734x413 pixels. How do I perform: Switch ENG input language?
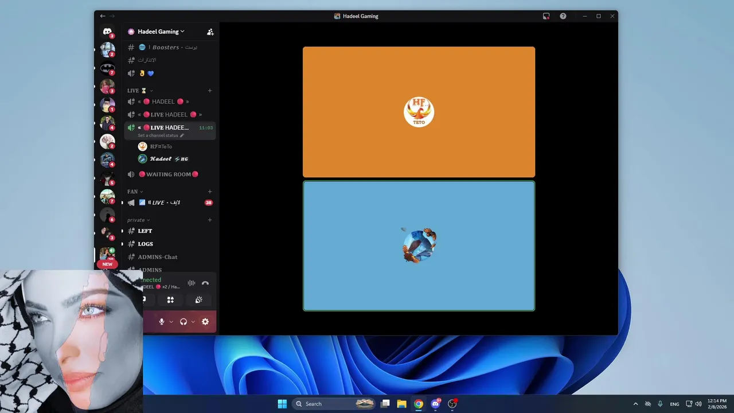(x=675, y=404)
